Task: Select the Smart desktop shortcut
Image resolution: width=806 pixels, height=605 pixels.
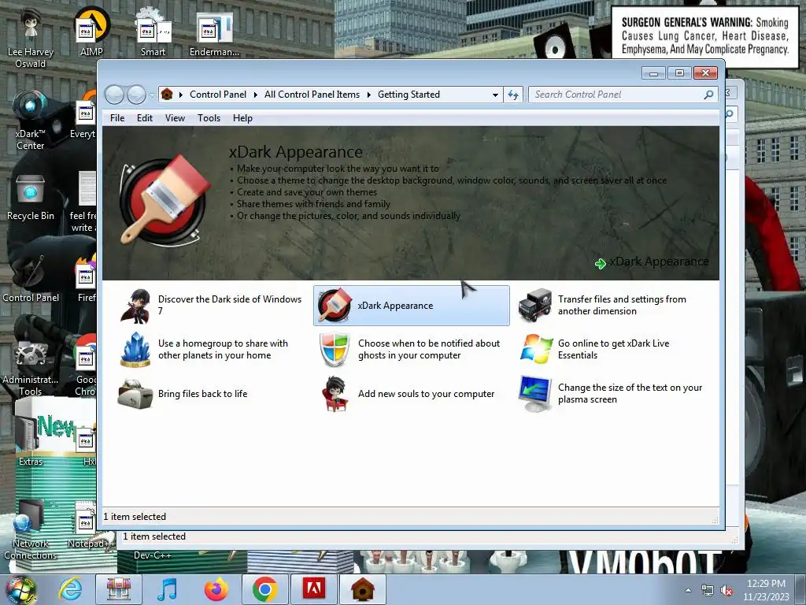Action: click(153, 32)
